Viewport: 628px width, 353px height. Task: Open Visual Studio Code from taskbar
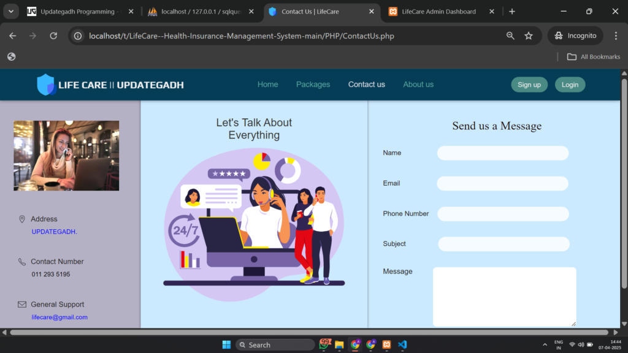402,344
